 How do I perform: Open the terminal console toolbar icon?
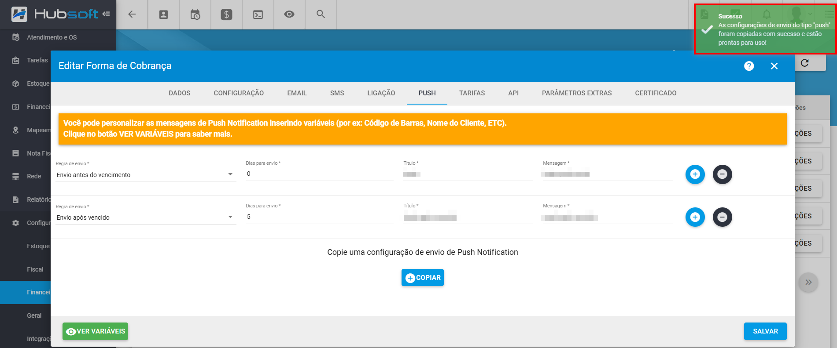(258, 14)
